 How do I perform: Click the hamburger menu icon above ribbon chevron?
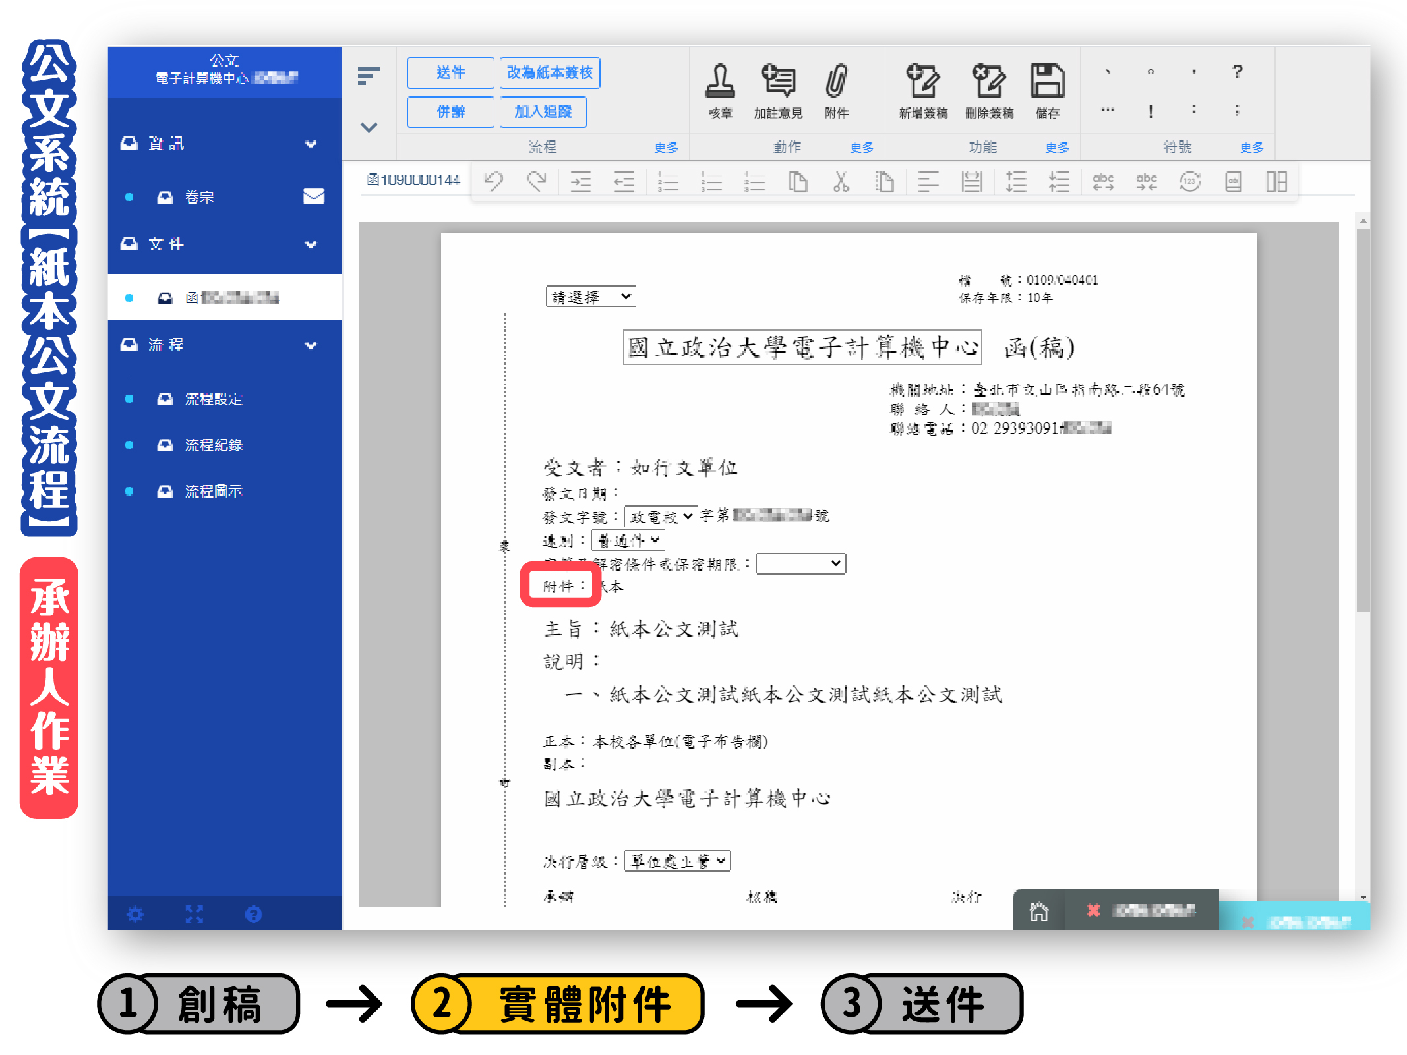(x=369, y=75)
